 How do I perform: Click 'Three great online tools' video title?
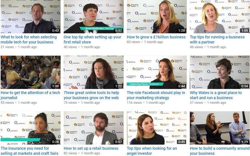point(91,95)
